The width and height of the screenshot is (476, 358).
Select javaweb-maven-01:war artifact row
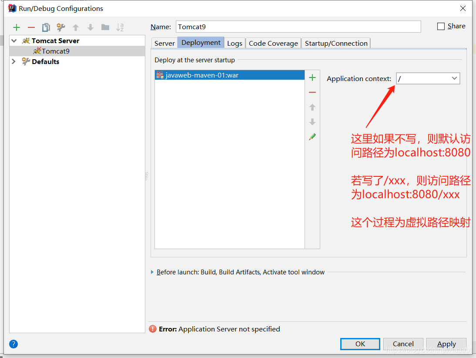[x=229, y=75]
